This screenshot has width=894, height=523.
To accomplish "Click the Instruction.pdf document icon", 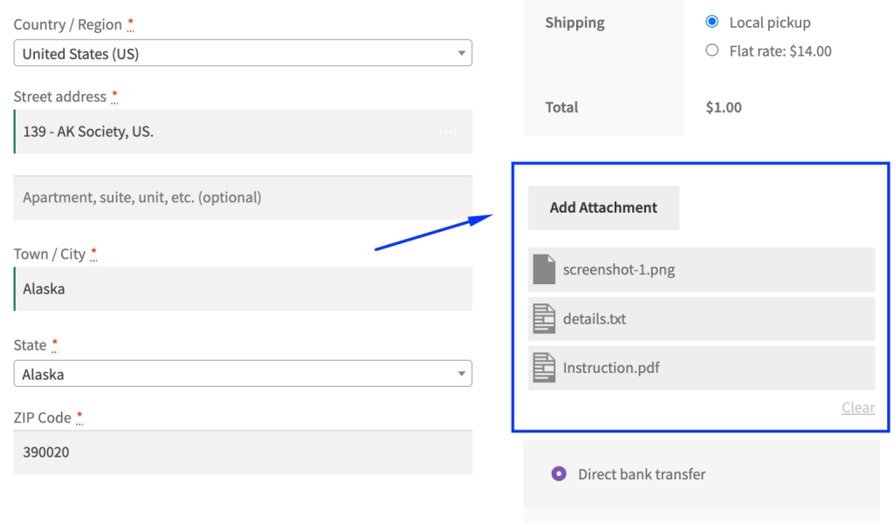I will 544,368.
